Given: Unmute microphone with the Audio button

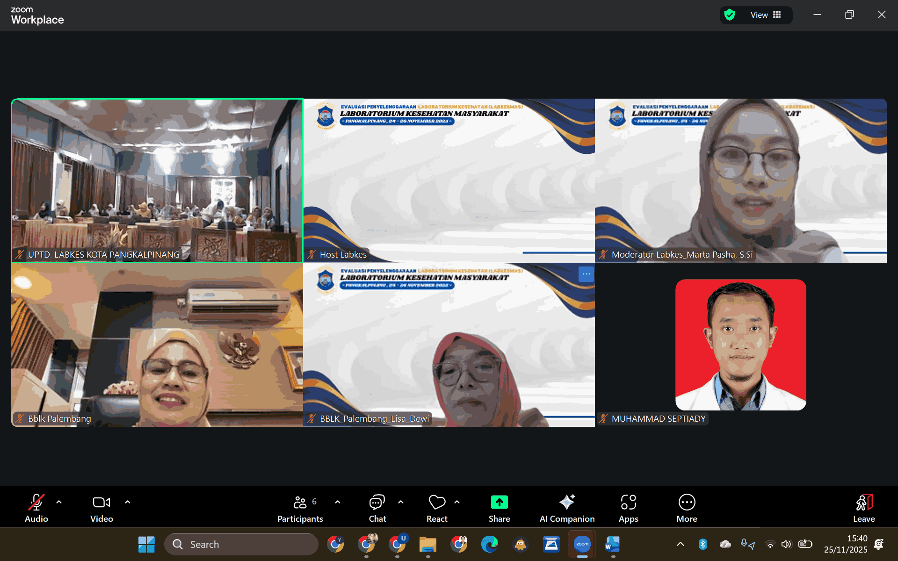Looking at the screenshot, I should coord(36,508).
